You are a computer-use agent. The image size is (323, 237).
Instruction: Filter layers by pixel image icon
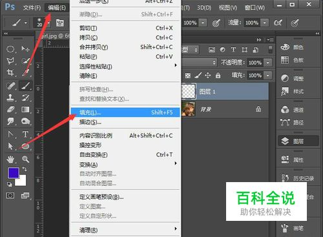pyautogui.click(x=212, y=50)
